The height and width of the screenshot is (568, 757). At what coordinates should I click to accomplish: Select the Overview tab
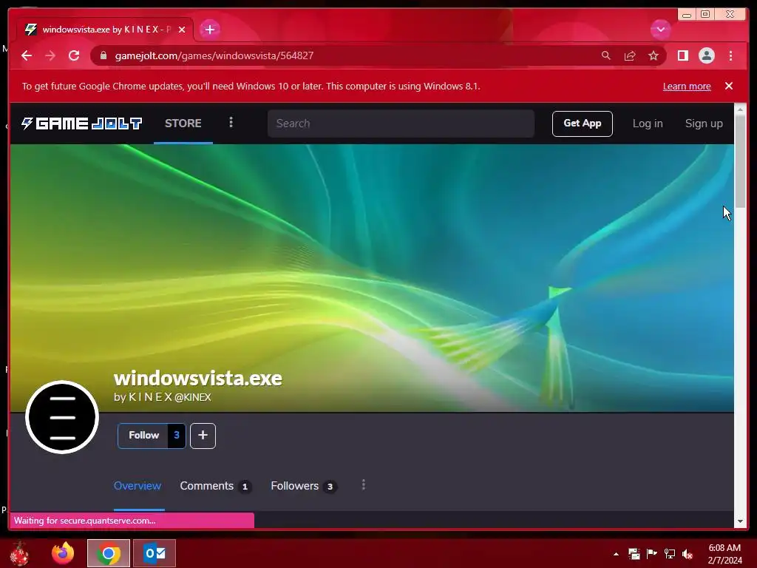138,486
